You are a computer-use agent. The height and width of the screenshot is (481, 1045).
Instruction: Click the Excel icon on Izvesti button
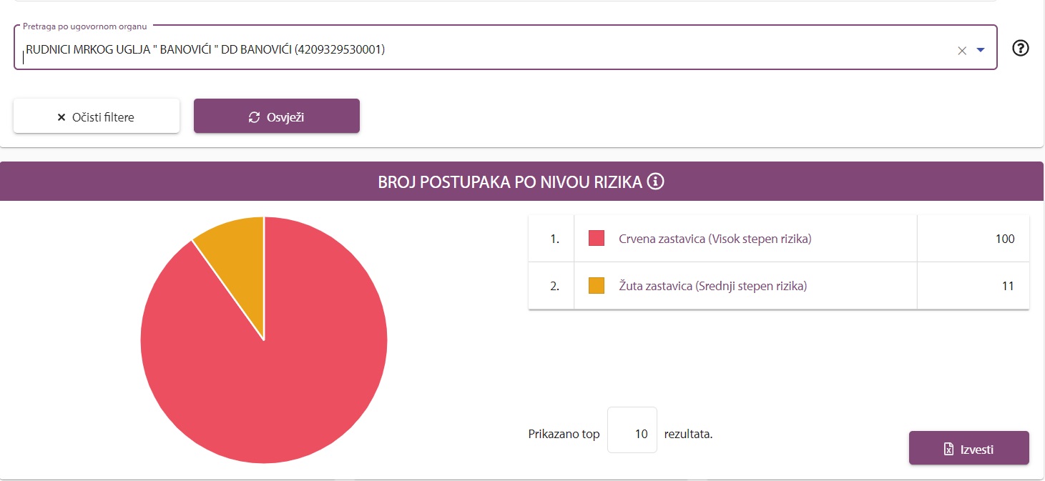[948, 450]
